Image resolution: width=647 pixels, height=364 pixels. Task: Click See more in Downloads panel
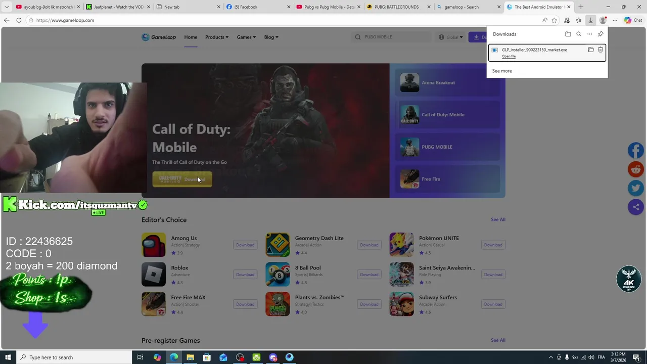[502, 71]
